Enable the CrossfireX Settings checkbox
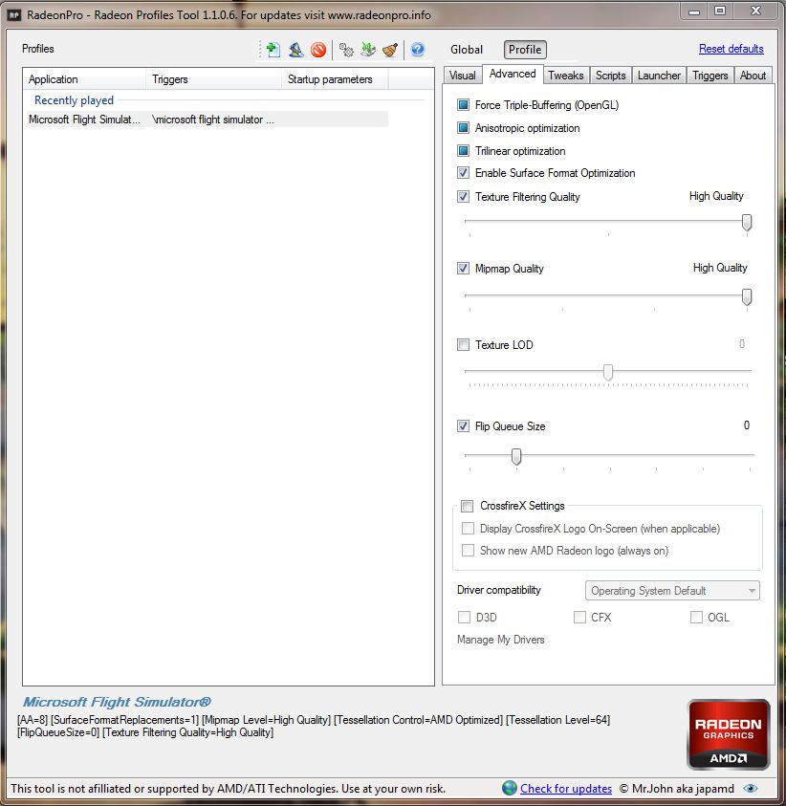This screenshot has height=806, width=786. click(467, 506)
